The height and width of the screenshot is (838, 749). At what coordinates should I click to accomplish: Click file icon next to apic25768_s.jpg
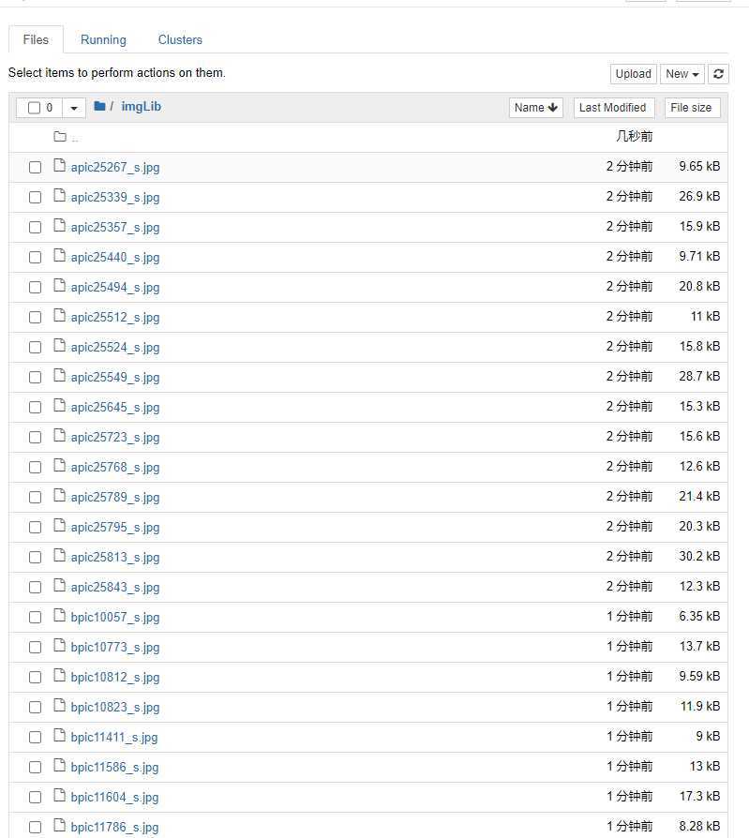tap(59, 465)
